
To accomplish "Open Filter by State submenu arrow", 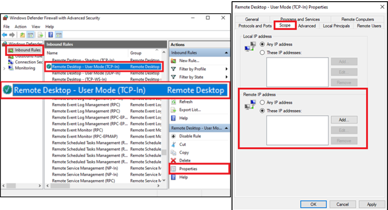I will coord(226,77).
